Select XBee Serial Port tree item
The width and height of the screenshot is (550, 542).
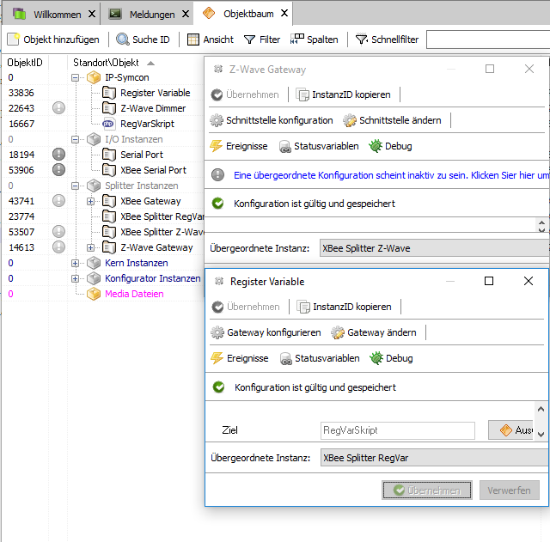click(153, 170)
